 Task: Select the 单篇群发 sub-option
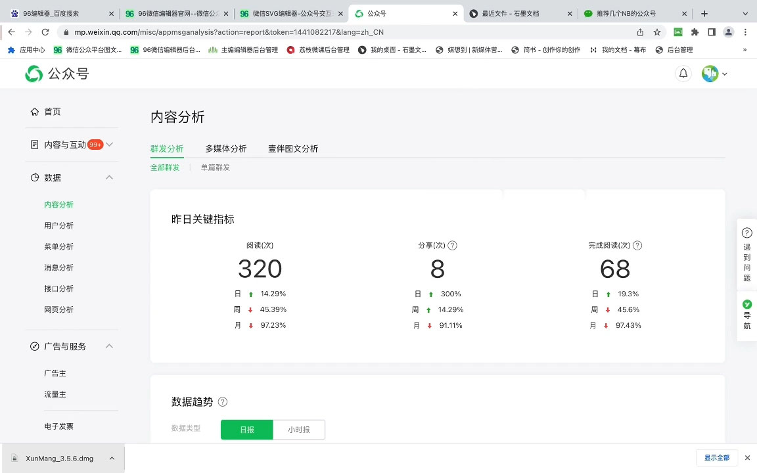216,168
